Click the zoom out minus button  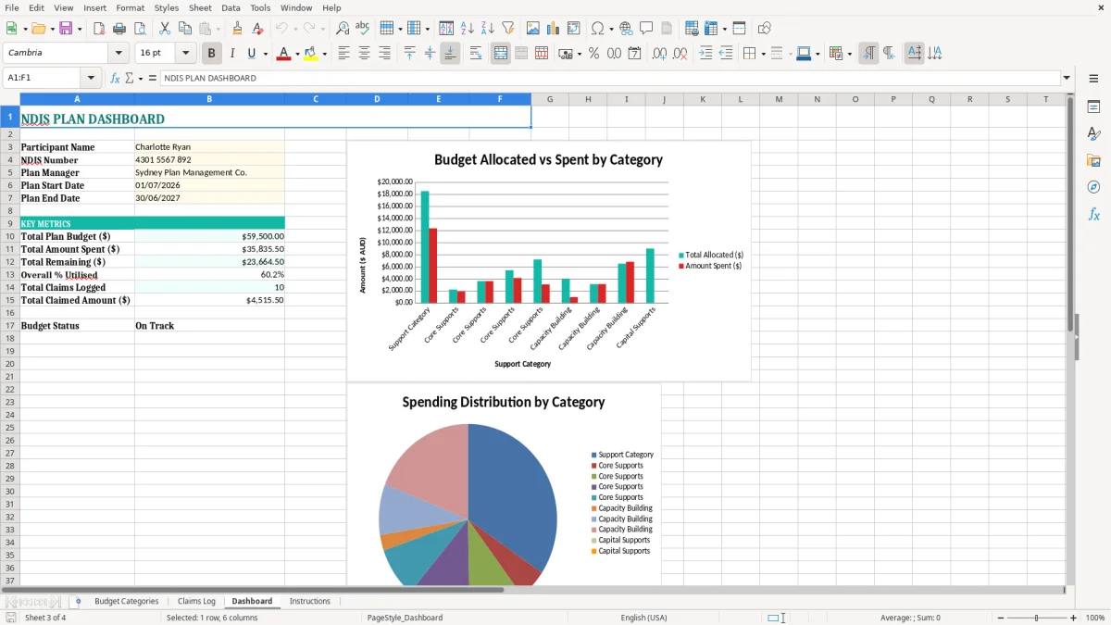coord(1000,618)
